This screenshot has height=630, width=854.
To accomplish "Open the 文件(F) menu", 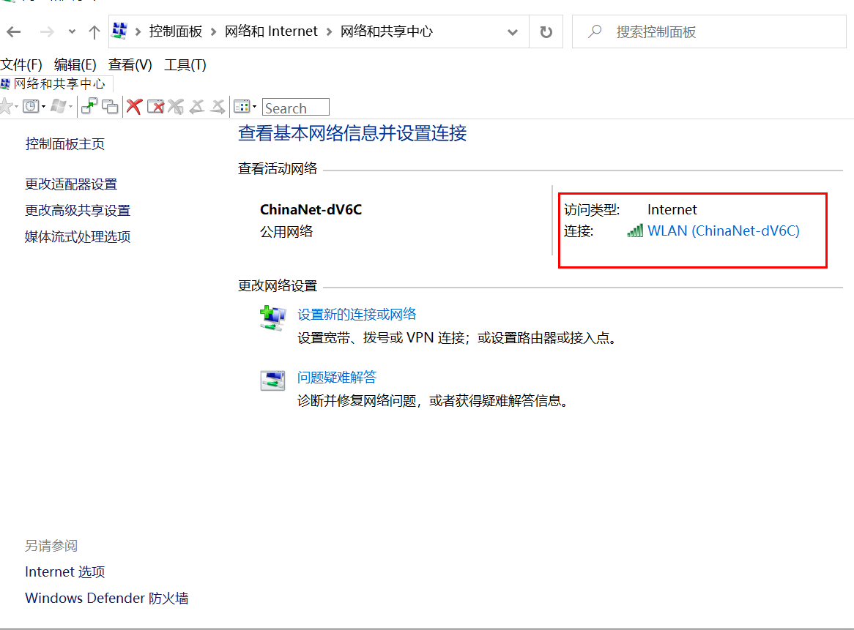I will (x=21, y=64).
